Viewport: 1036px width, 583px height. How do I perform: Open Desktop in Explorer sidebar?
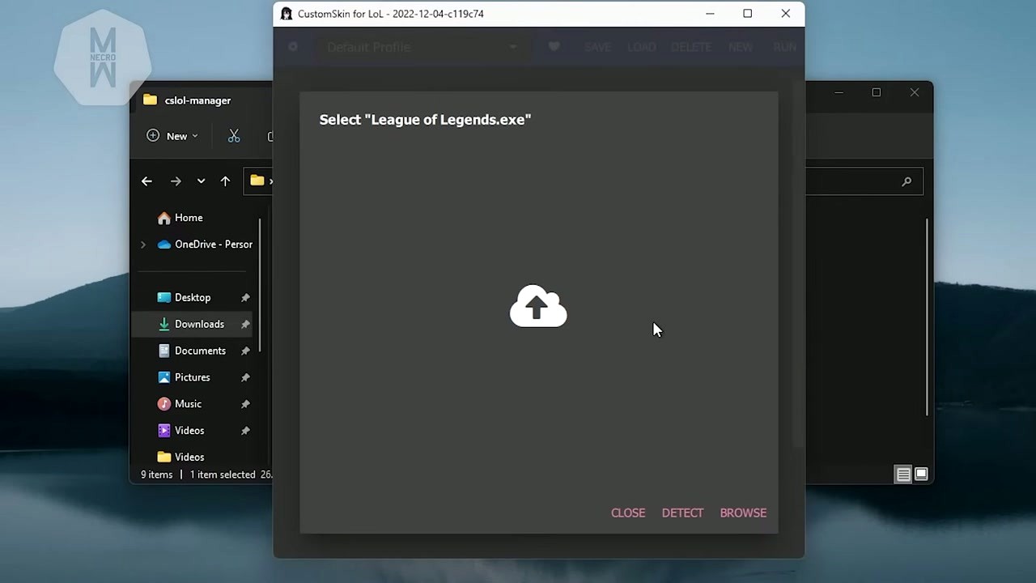[x=194, y=297]
